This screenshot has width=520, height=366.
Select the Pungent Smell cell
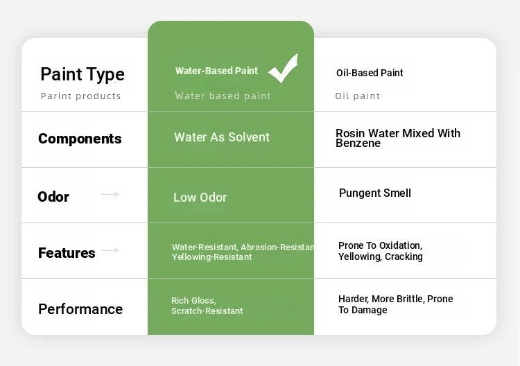(x=375, y=193)
